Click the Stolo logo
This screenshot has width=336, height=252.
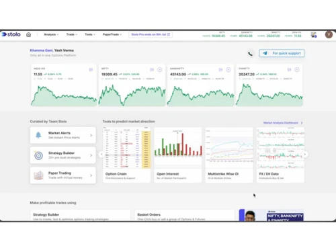point(11,34)
